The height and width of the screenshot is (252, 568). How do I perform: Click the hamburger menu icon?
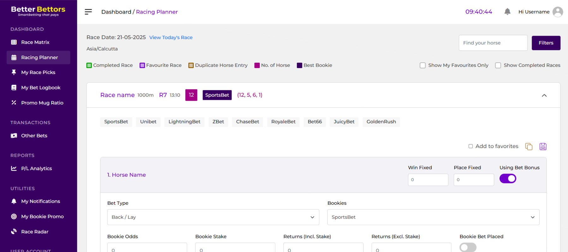tap(88, 12)
